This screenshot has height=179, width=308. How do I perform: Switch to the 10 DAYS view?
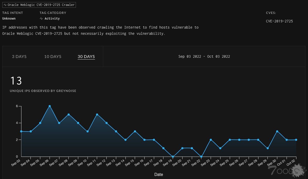click(x=53, y=56)
